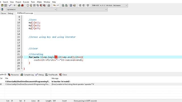Open the TDM-GCC 4.9.2 compiler set dropdown

(109, 5)
